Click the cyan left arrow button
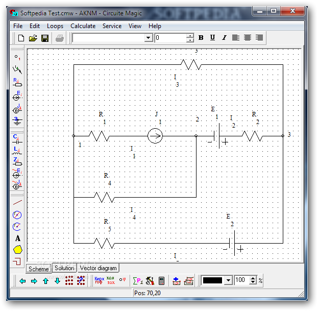 (x=22, y=281)
